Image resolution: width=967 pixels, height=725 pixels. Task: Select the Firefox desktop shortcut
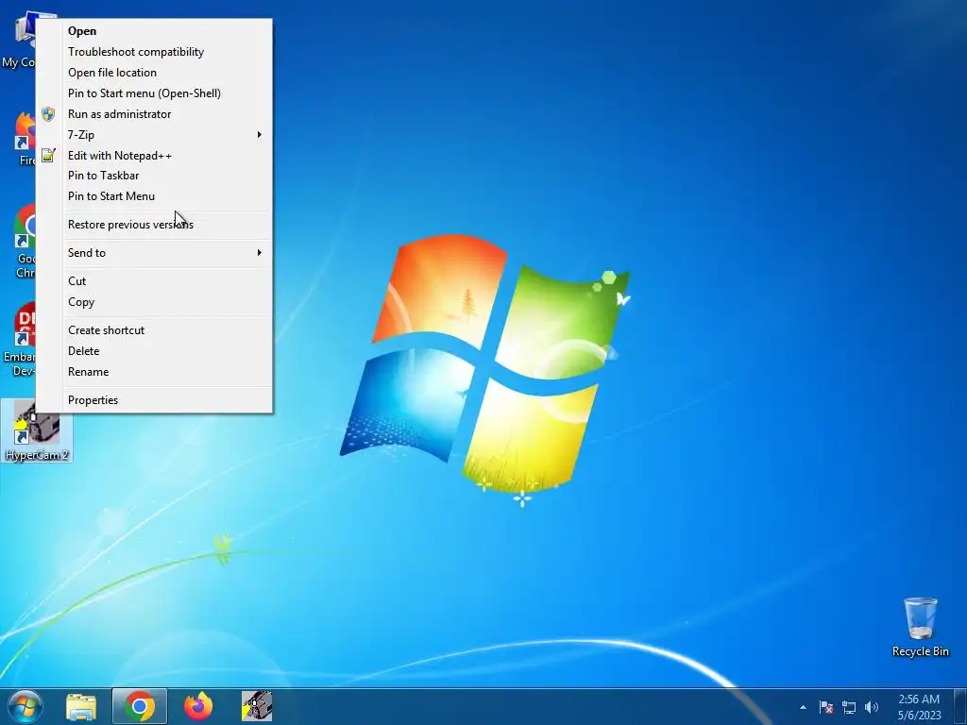click(x=25, y=139)
